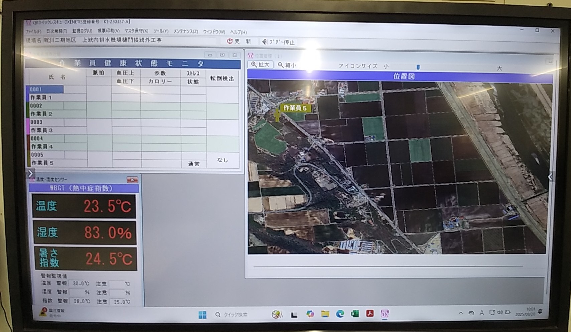Zoom out the map with 縮小
The height and width of the screenshot is (332, 571).
pos(287,65)
